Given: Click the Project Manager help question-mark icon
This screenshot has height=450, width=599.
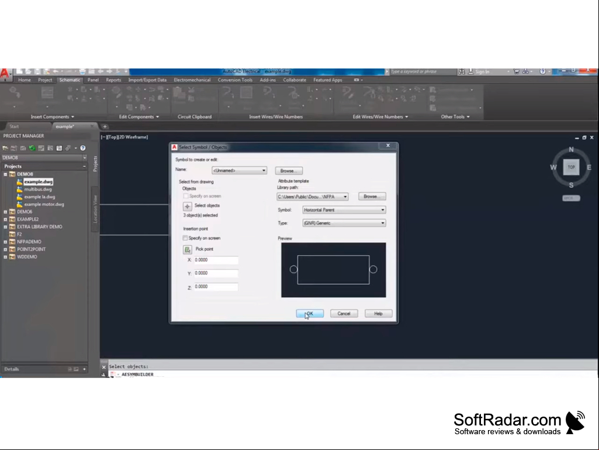Looking at the screenshot, I should pyautogui.click(x=83, y=148).
